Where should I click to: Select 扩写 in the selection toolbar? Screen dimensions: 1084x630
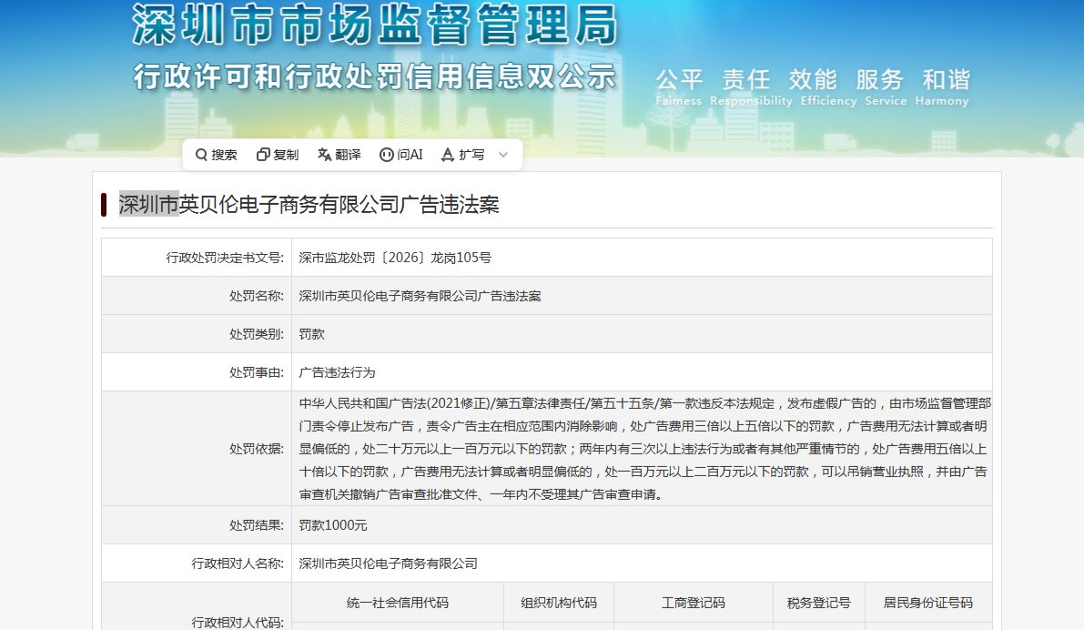[471, 155]
